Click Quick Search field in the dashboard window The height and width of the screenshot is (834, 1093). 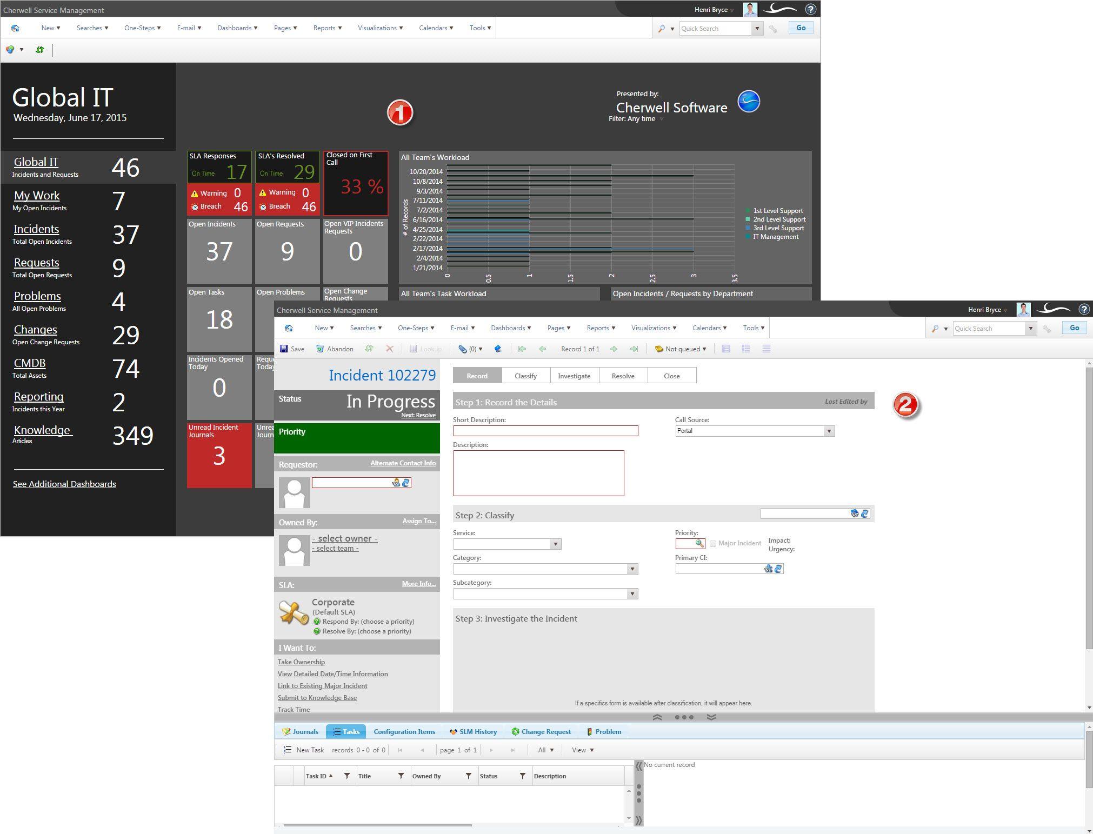point(716,29)
